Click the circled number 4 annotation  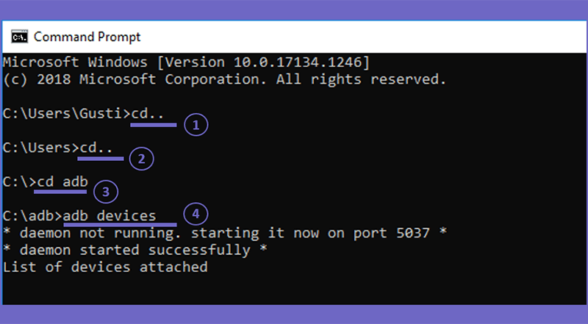(196, 214)
